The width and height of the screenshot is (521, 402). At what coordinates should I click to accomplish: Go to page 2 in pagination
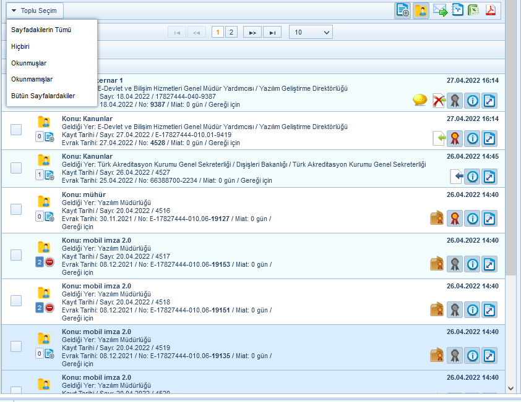[x=231, y=32]
